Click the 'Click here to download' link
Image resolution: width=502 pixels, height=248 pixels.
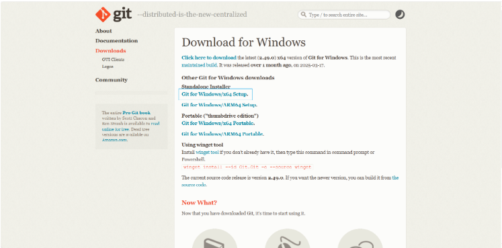click(x=209, y=58)
